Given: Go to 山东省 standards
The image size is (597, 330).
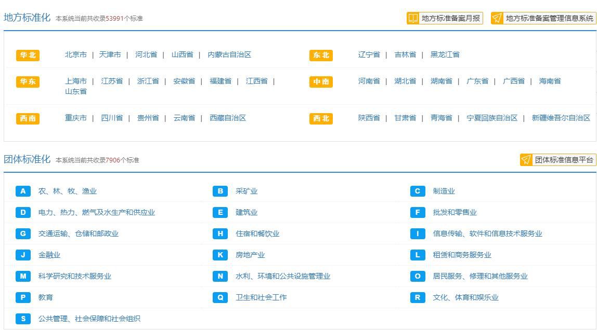Looking at the screenshot, I should click(x=75, y=91).
